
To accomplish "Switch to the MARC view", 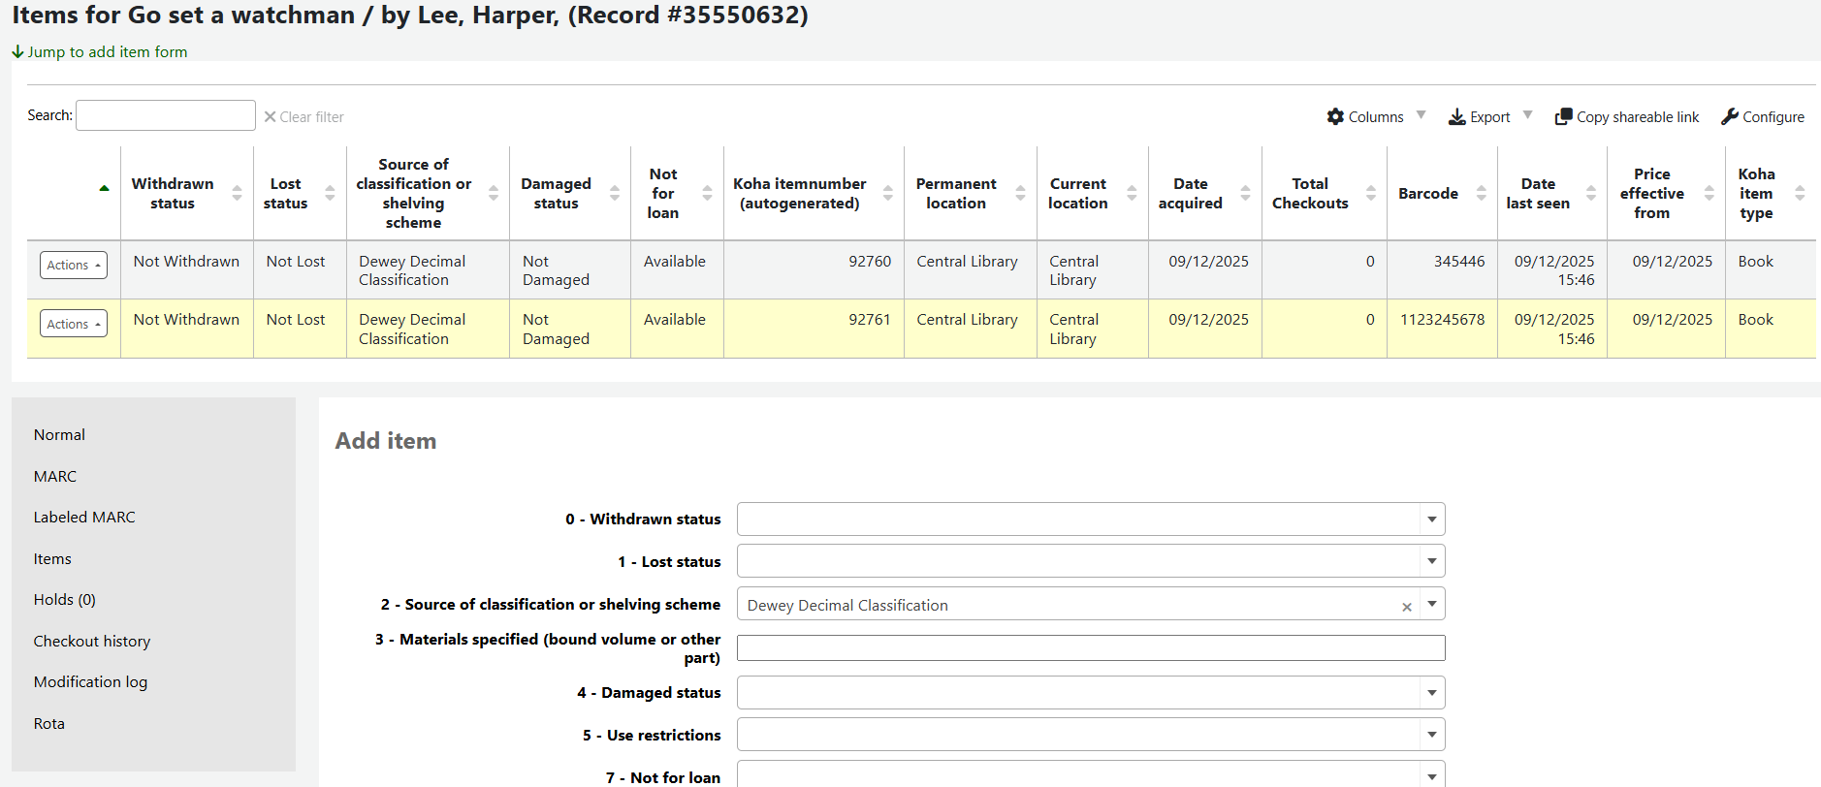I will [x=55, y=476].
